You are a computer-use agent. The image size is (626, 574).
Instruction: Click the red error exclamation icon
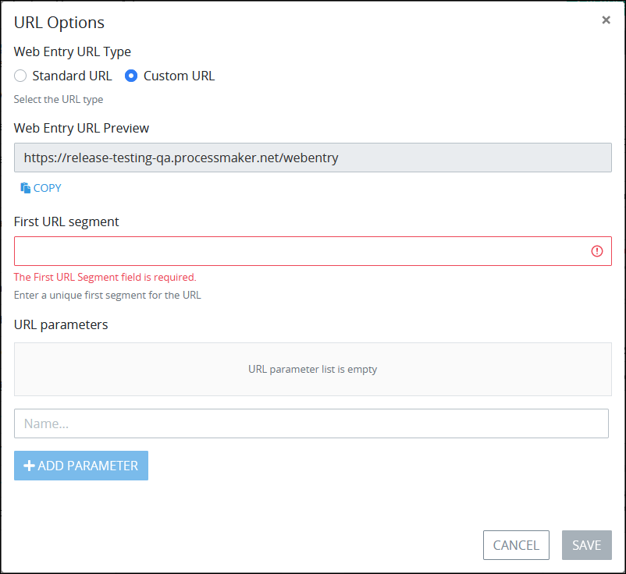[x=597, y=251]
